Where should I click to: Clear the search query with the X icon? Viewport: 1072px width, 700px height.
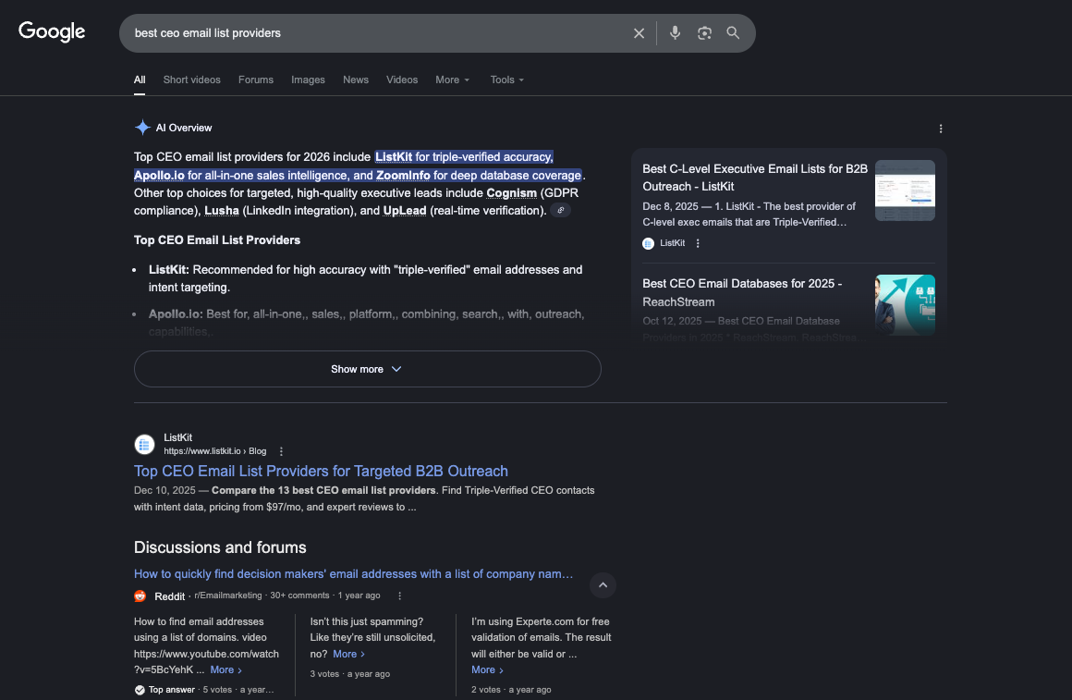coord(639,32)
